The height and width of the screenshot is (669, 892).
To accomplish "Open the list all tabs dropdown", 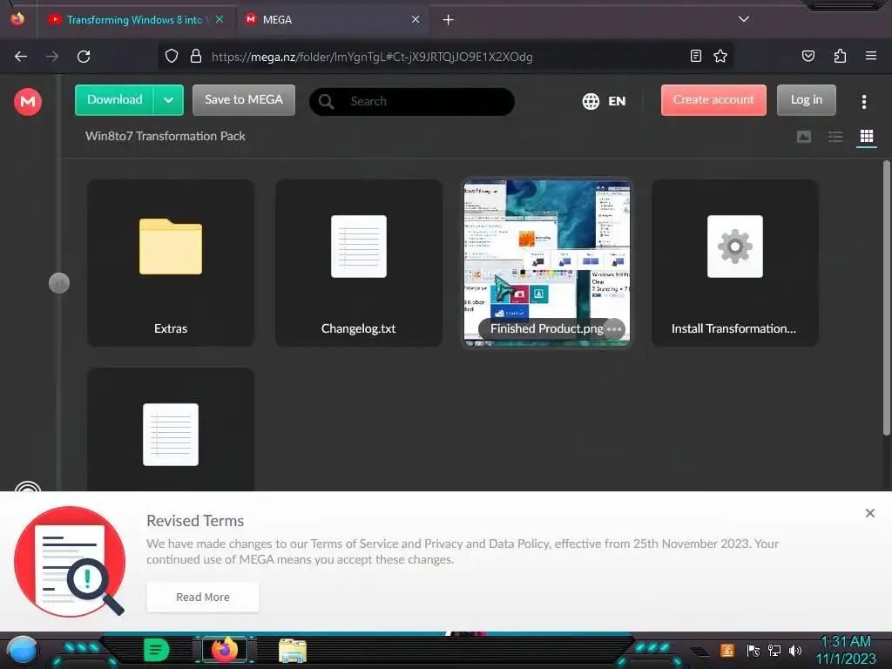I will click(x=744, y=19).
